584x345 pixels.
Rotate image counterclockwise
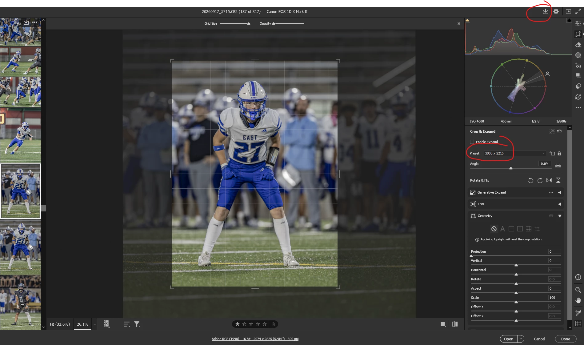click(x=530, y=180)
